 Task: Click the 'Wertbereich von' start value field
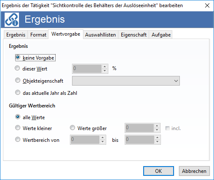point(85,140)
